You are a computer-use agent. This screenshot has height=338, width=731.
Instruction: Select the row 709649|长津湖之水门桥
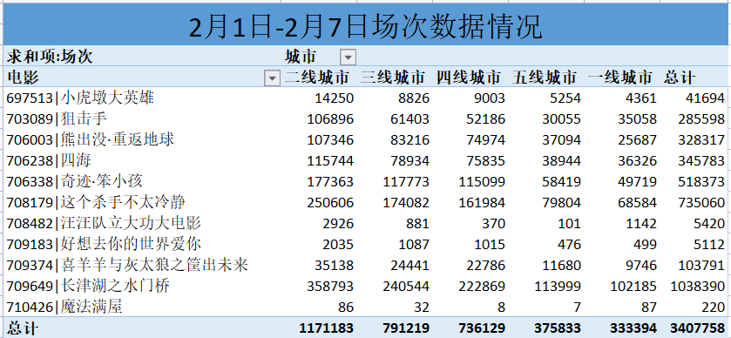click(x=366, y=286)
